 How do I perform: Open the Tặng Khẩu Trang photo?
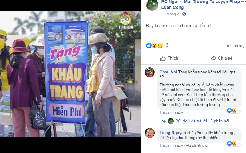pos(70,74)
